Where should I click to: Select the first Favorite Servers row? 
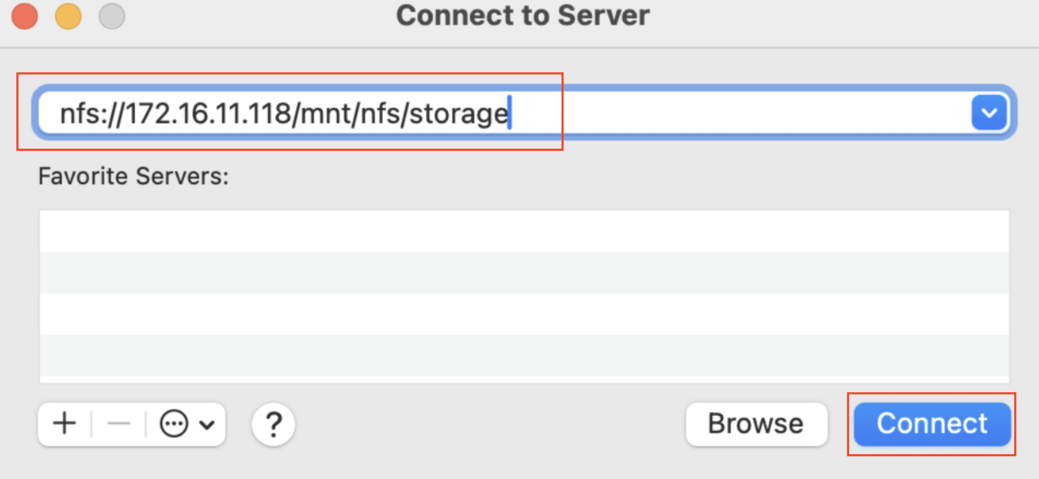click(x=524, y=231)
